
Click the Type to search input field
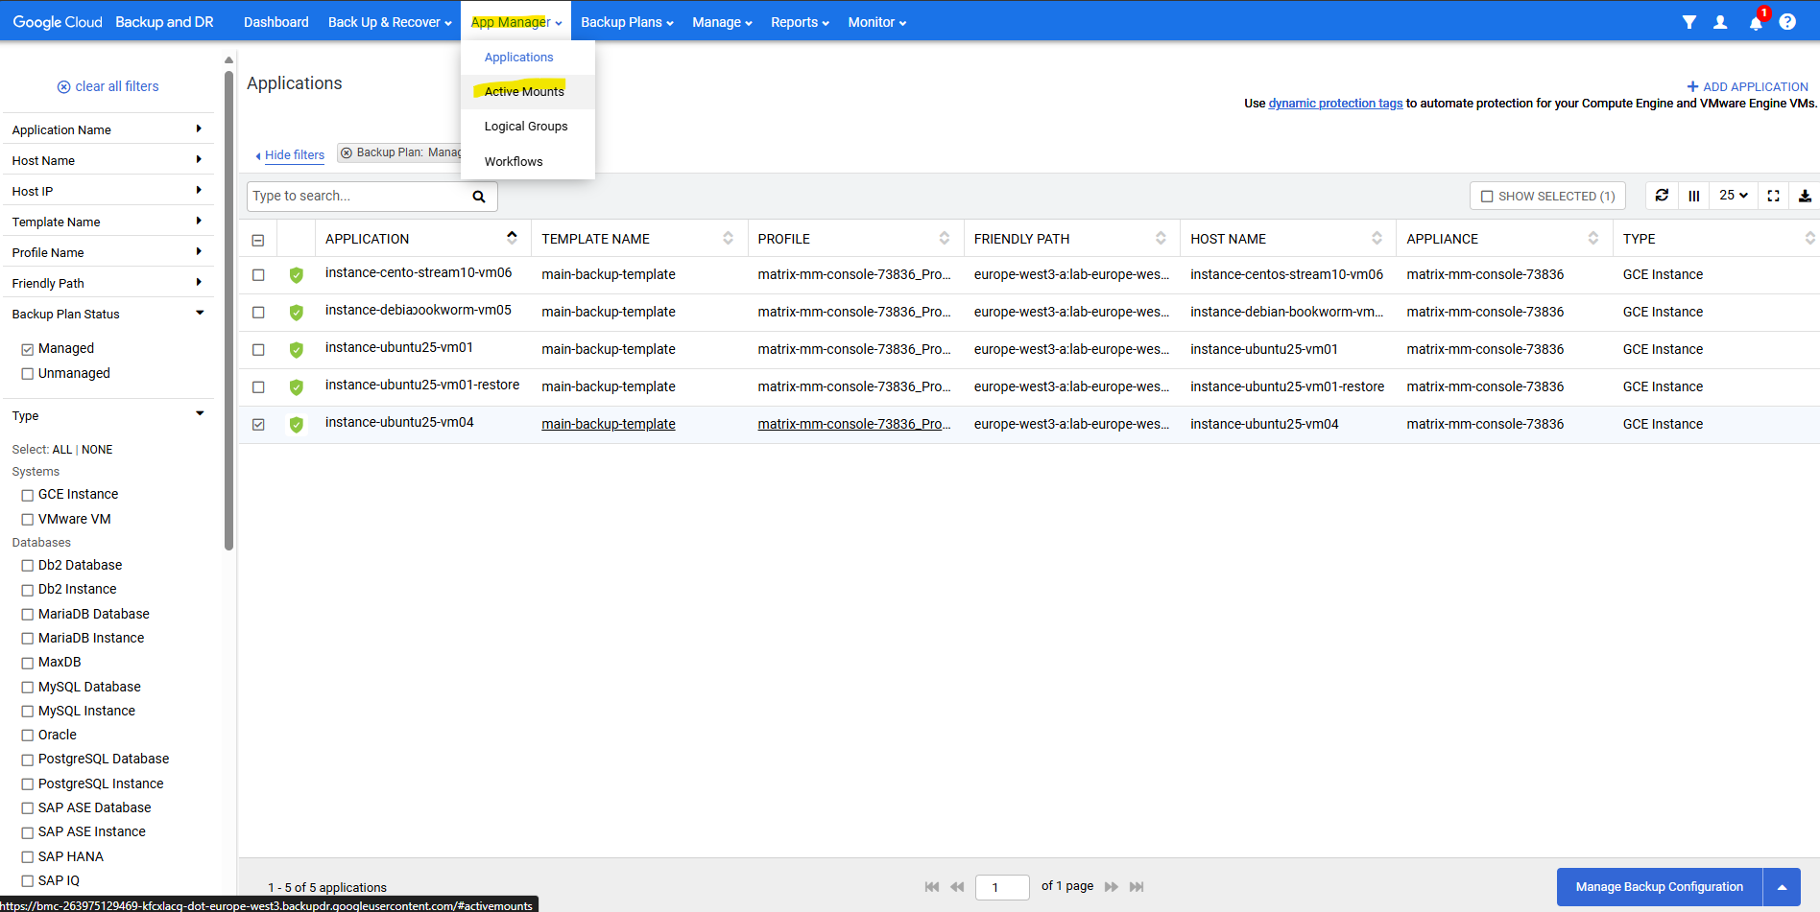355,197
